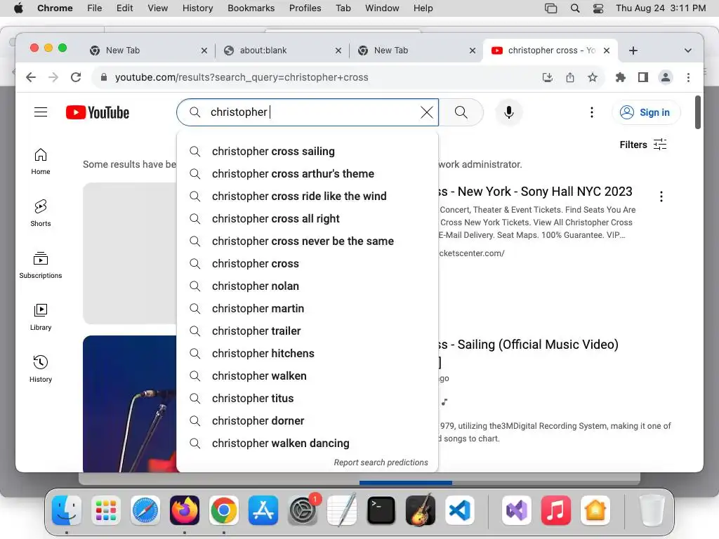Image resolution: width=719 pixels, height=539 pixels.
Task: Click the page vertical scrollbar
Action: 697,112
